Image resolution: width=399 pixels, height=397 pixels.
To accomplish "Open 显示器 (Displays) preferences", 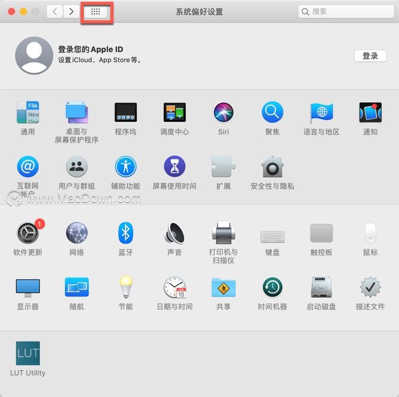I will point(27,288).
